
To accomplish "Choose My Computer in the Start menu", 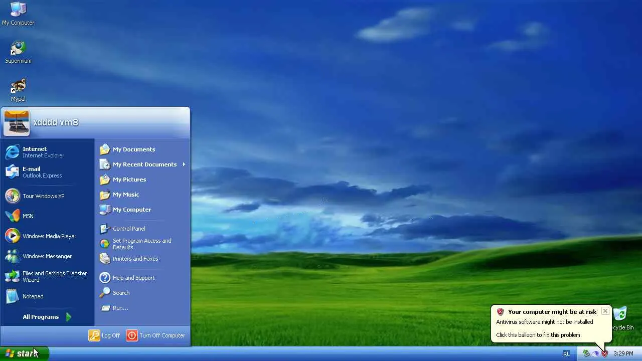I will coord(143,210).
